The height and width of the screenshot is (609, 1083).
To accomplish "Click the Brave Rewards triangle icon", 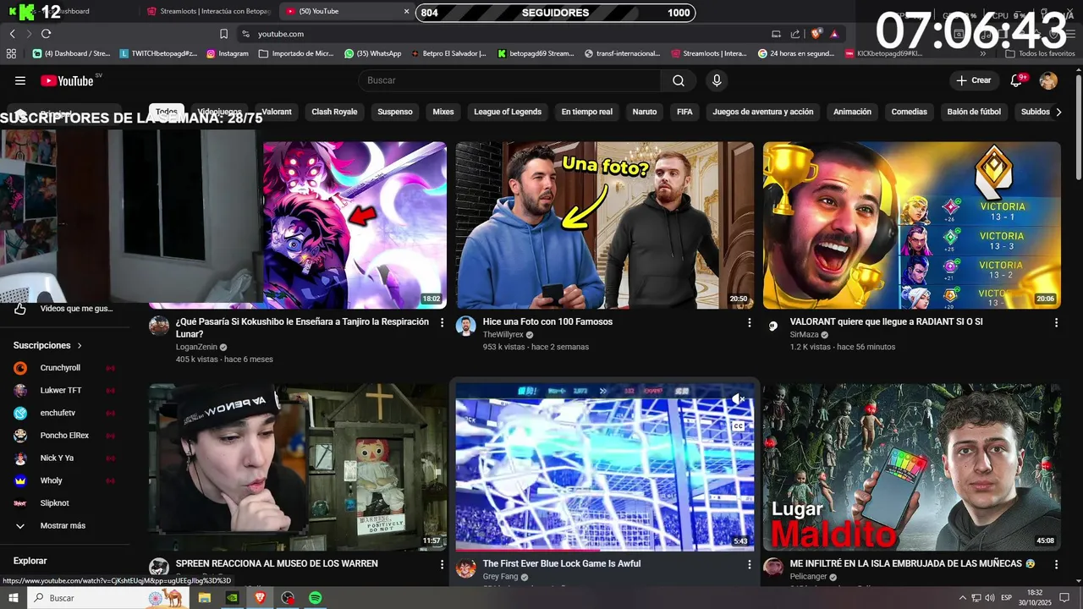I will click(x=834, y=34).
